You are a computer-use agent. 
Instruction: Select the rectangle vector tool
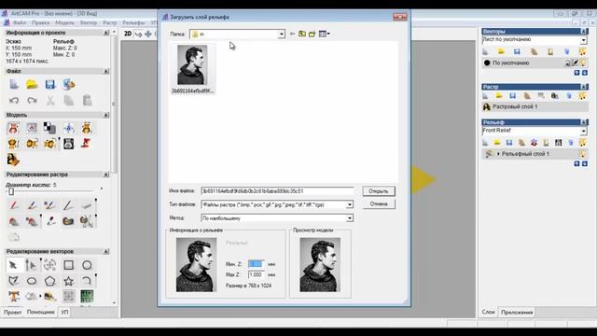(68, 265)
